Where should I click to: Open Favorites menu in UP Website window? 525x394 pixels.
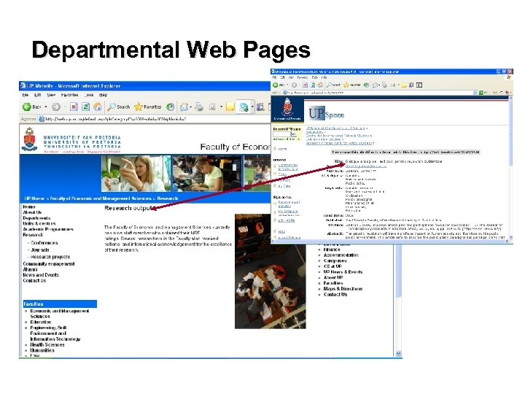coord(70,95)
